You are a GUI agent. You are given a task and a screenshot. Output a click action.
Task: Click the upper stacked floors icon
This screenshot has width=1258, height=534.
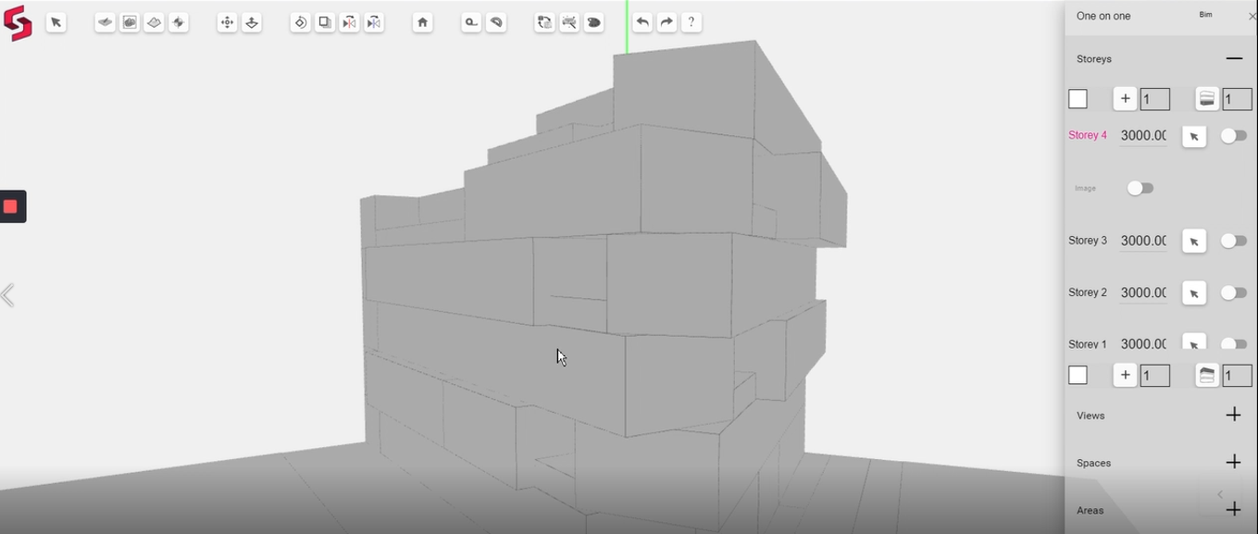coord(1207,99)
